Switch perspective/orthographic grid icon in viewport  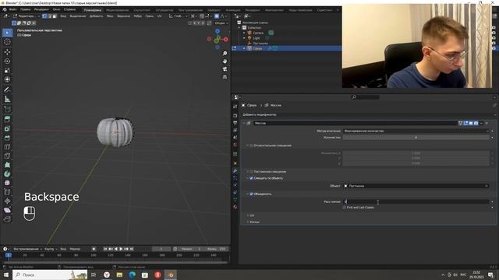click(x=225, y=77)
